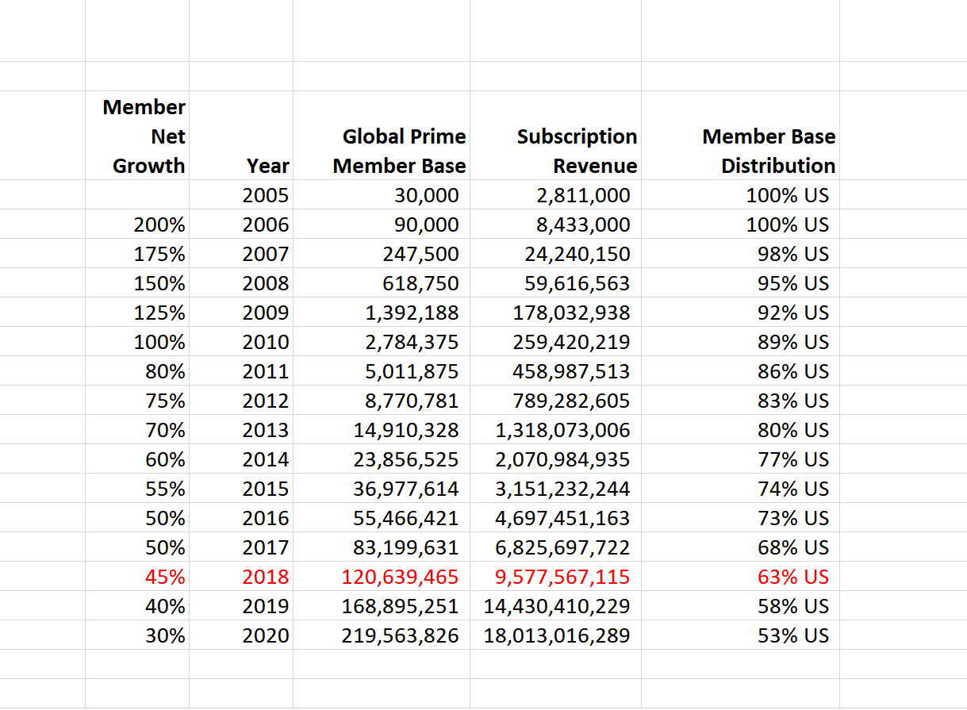Click the growth cell showing 80%
Image resolution: width=967 pixels, height=710 pixels.
tap(137, 371)
